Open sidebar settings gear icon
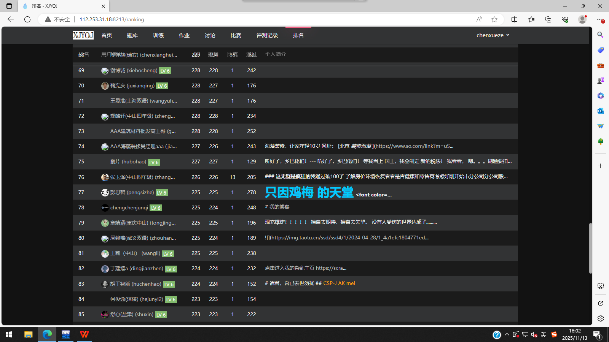The width and height of the screenshot is (609, 342). (600, 318)
